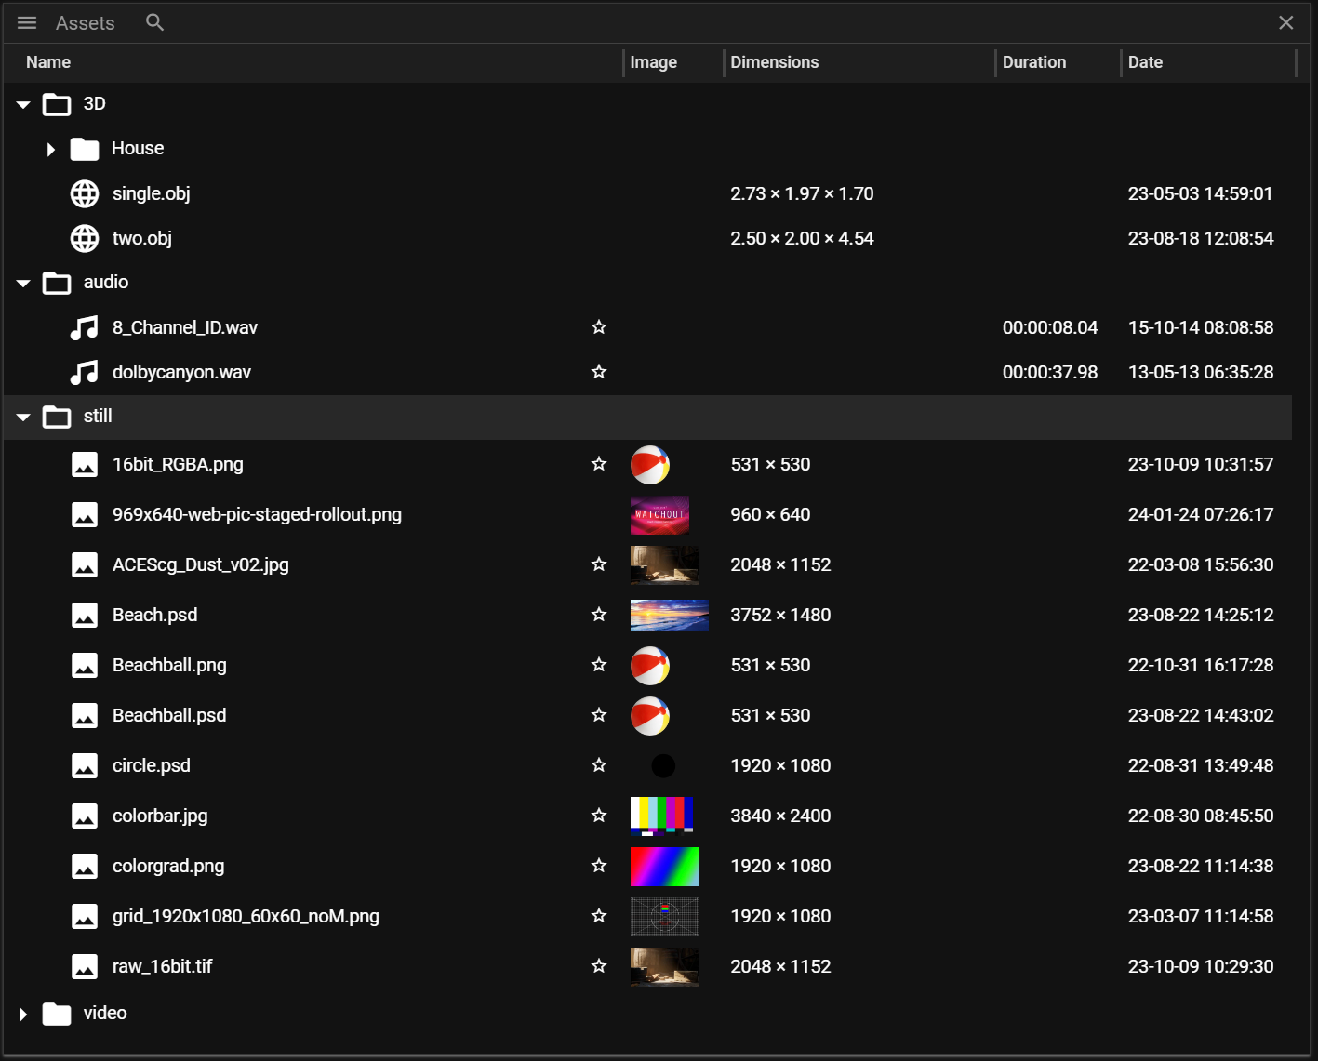Screen dimensions: 1318x1061
Task: Sort by the Duration column header
Action: tap(1034, 62)
